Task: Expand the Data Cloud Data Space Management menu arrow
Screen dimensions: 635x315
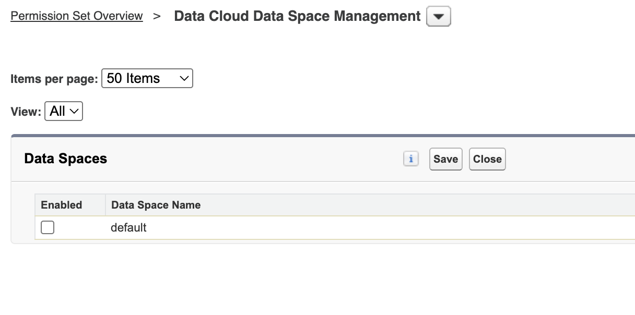Action: pyautogui.click(x=439, y=17)
